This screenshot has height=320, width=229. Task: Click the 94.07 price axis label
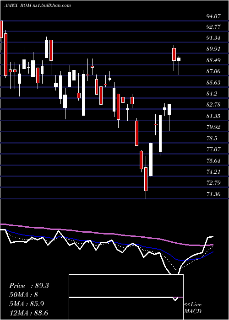pyautogui.click(x=213, y=16)
